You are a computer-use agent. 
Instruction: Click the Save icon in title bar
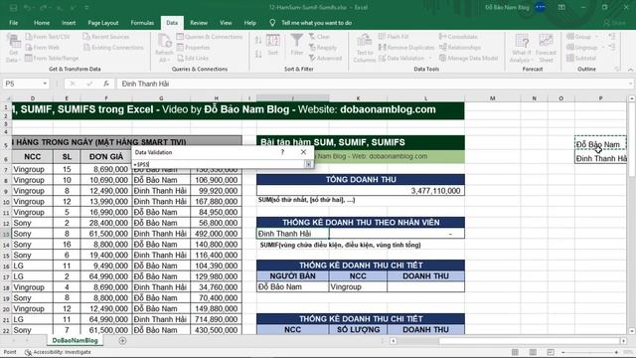click(13, 7)
